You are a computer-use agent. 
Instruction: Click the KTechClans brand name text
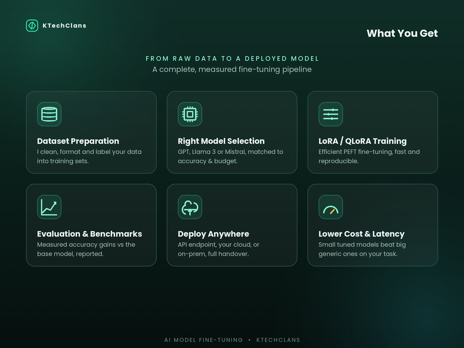64,26
